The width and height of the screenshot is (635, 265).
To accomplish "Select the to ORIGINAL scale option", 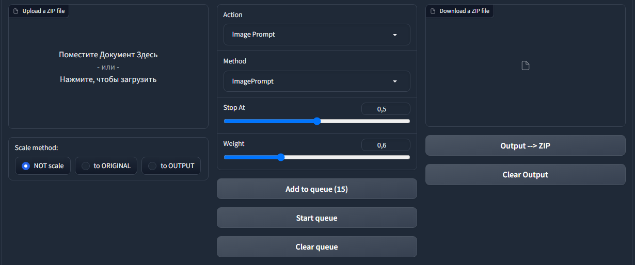I will (x=86, y=166).
